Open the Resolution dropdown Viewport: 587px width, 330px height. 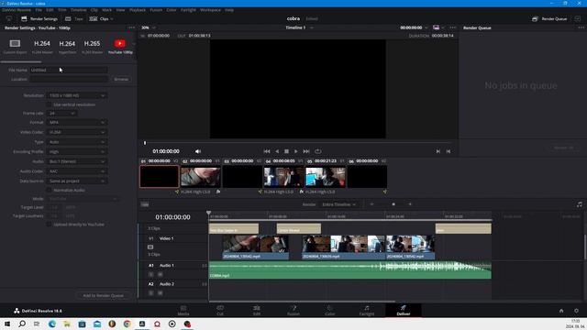click(77, 95)
